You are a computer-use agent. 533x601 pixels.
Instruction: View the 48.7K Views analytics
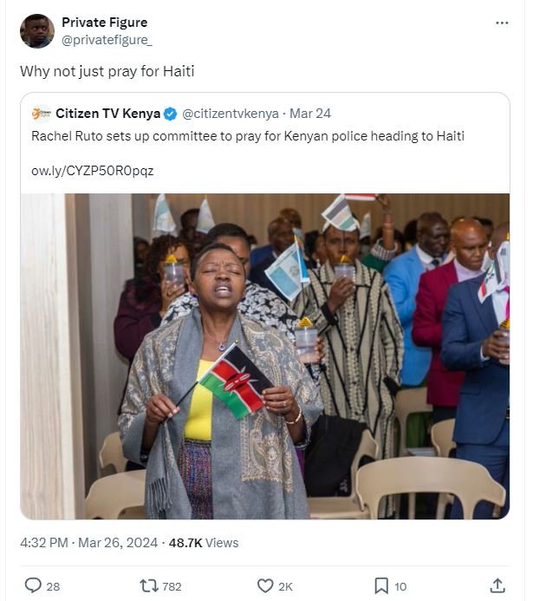click(x=203, y=543)
